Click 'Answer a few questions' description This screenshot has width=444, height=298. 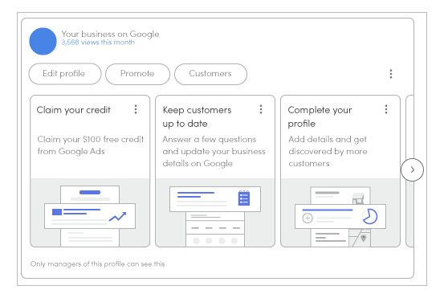[x=214, y=151]
